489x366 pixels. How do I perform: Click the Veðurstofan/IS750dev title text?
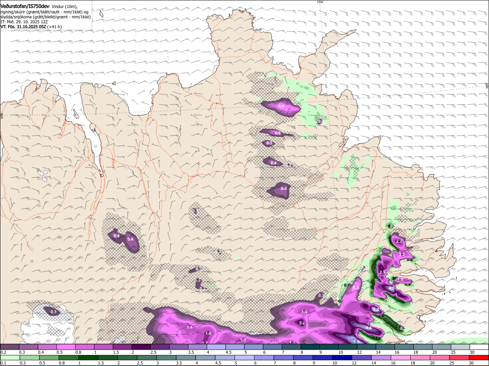25,6
